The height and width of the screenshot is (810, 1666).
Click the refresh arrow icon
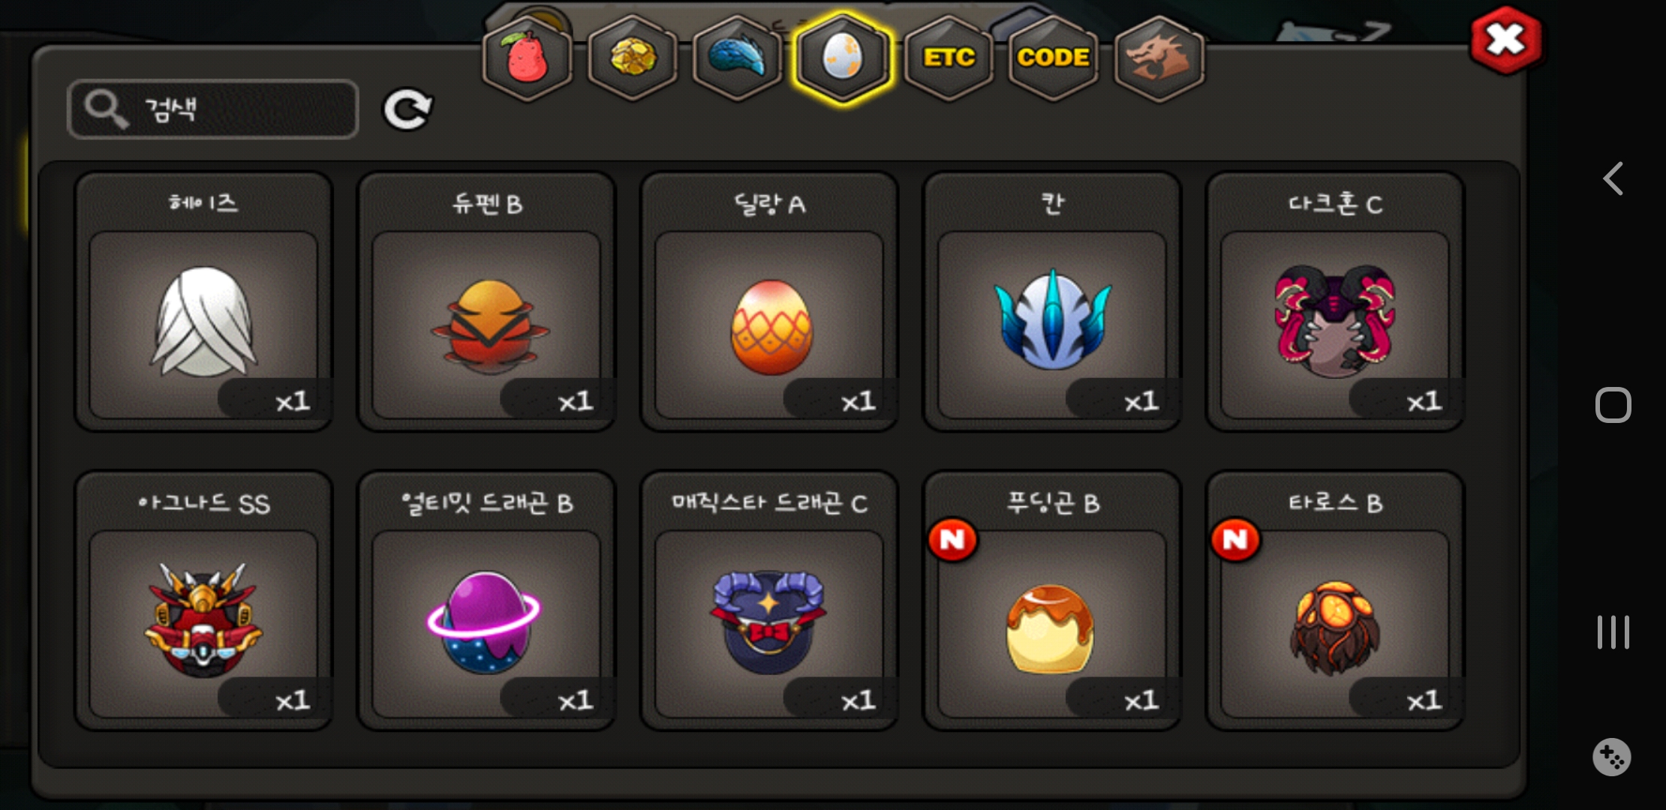(x=407, y=109)
